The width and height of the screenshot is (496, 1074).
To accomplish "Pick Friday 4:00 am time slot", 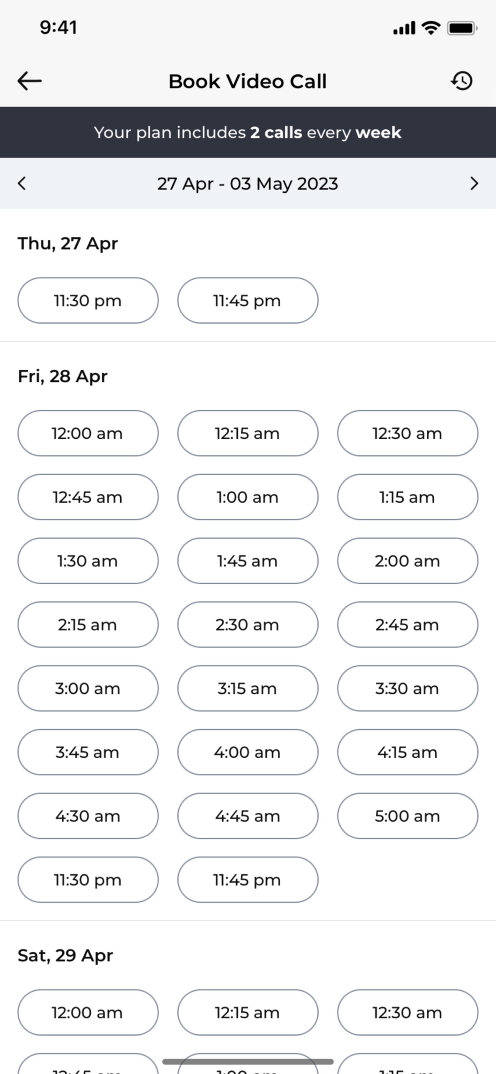I will click(247, 752).
